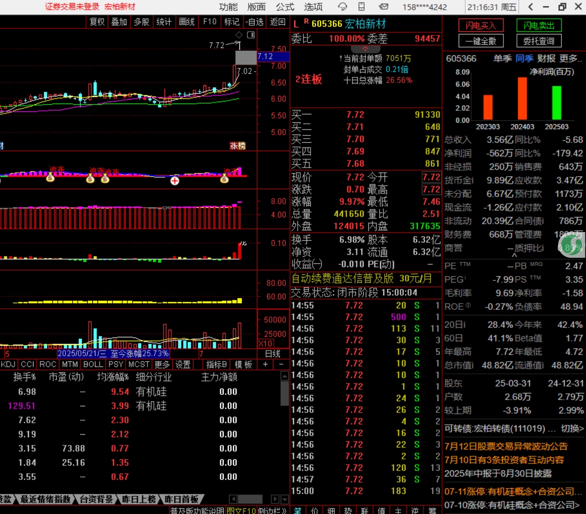
Task: Click the 闪电卖出 quick sell button
Action: (539, 26)
